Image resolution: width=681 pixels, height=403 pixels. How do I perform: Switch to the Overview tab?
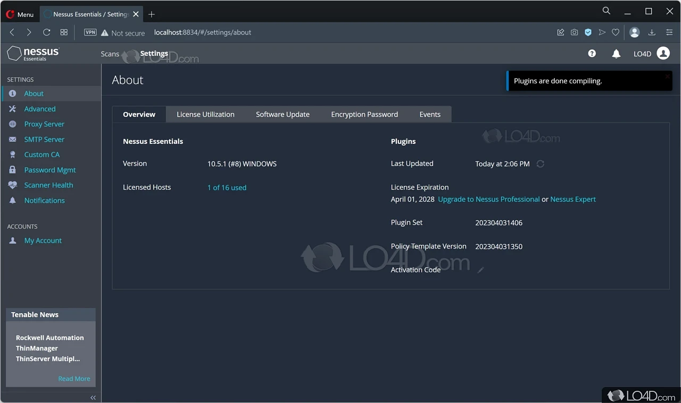point(139,114)
